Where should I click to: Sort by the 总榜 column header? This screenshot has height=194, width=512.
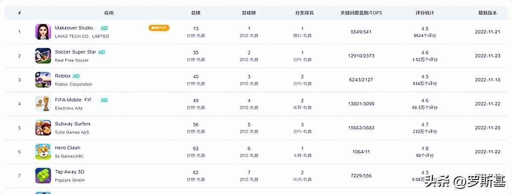click(196, 13)
